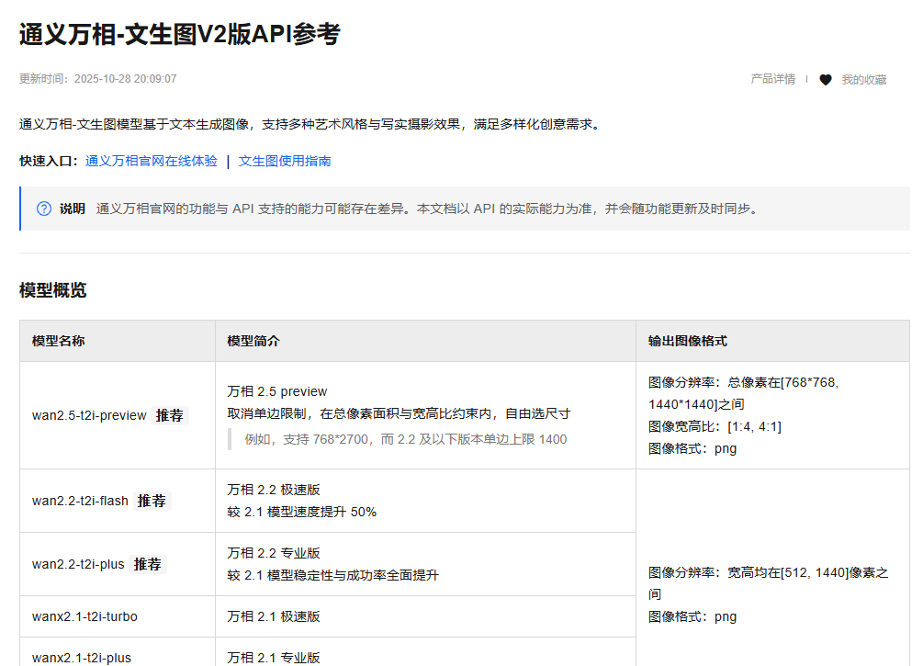Image resolution: width=923 pixels, height=666 pixels.
Task: Click intro sentence 通义万相-文生图模型基于文本生成图像
Action: [310, 124]
